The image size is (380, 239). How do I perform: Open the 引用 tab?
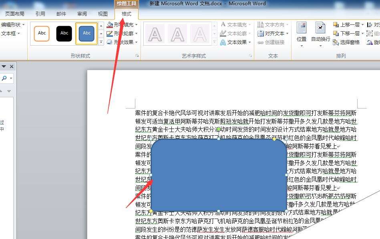point(40,14)
